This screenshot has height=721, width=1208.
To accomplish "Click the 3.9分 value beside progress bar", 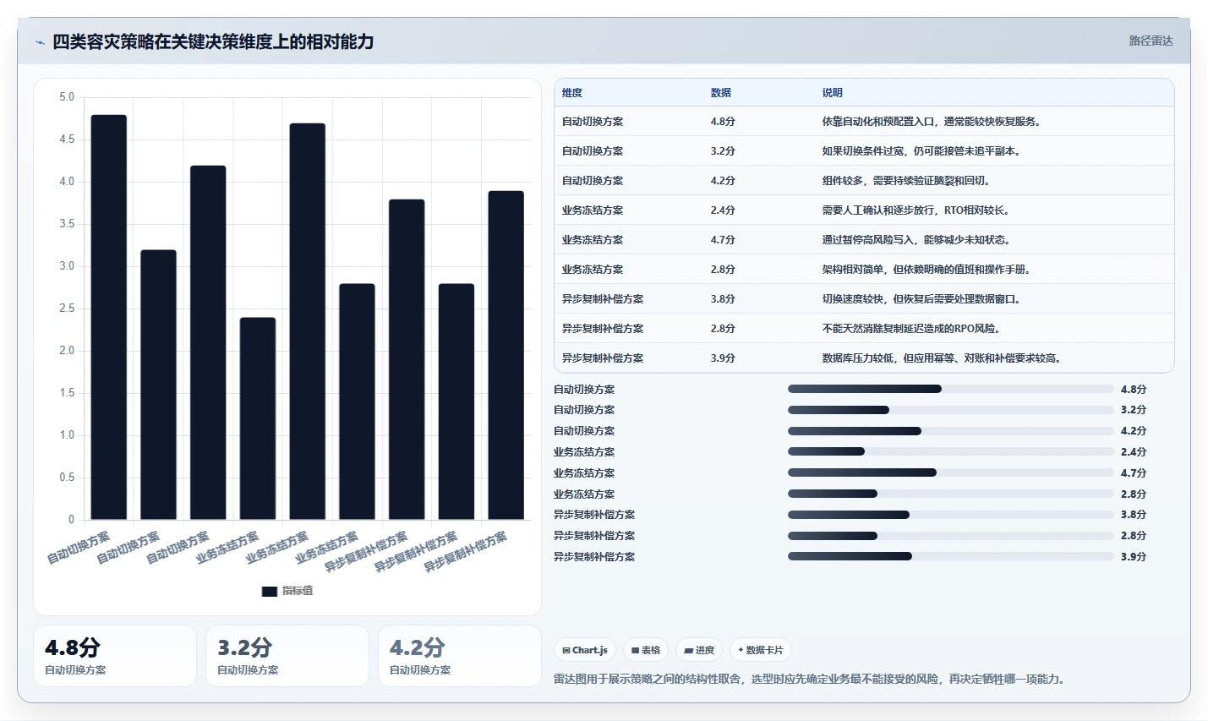I will (1134, 557).
